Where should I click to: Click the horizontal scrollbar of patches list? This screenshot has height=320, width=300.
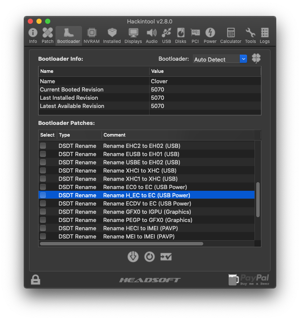(x=122, y=244)
